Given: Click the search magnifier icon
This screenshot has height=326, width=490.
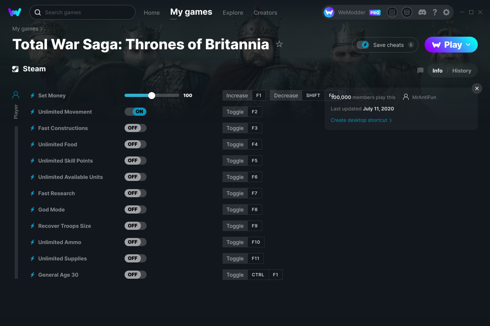Looking at the screenshot, I should pyautogui.click(x=38, y=13).
